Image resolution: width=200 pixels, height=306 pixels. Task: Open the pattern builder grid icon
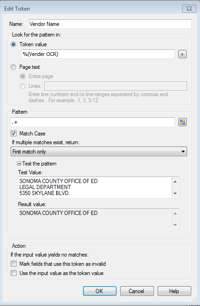tap(182, 122)
